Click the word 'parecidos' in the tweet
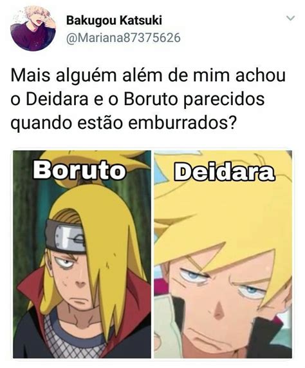Image resolution: width=305 pixels, height=368 pixels. tap(223, 99)
